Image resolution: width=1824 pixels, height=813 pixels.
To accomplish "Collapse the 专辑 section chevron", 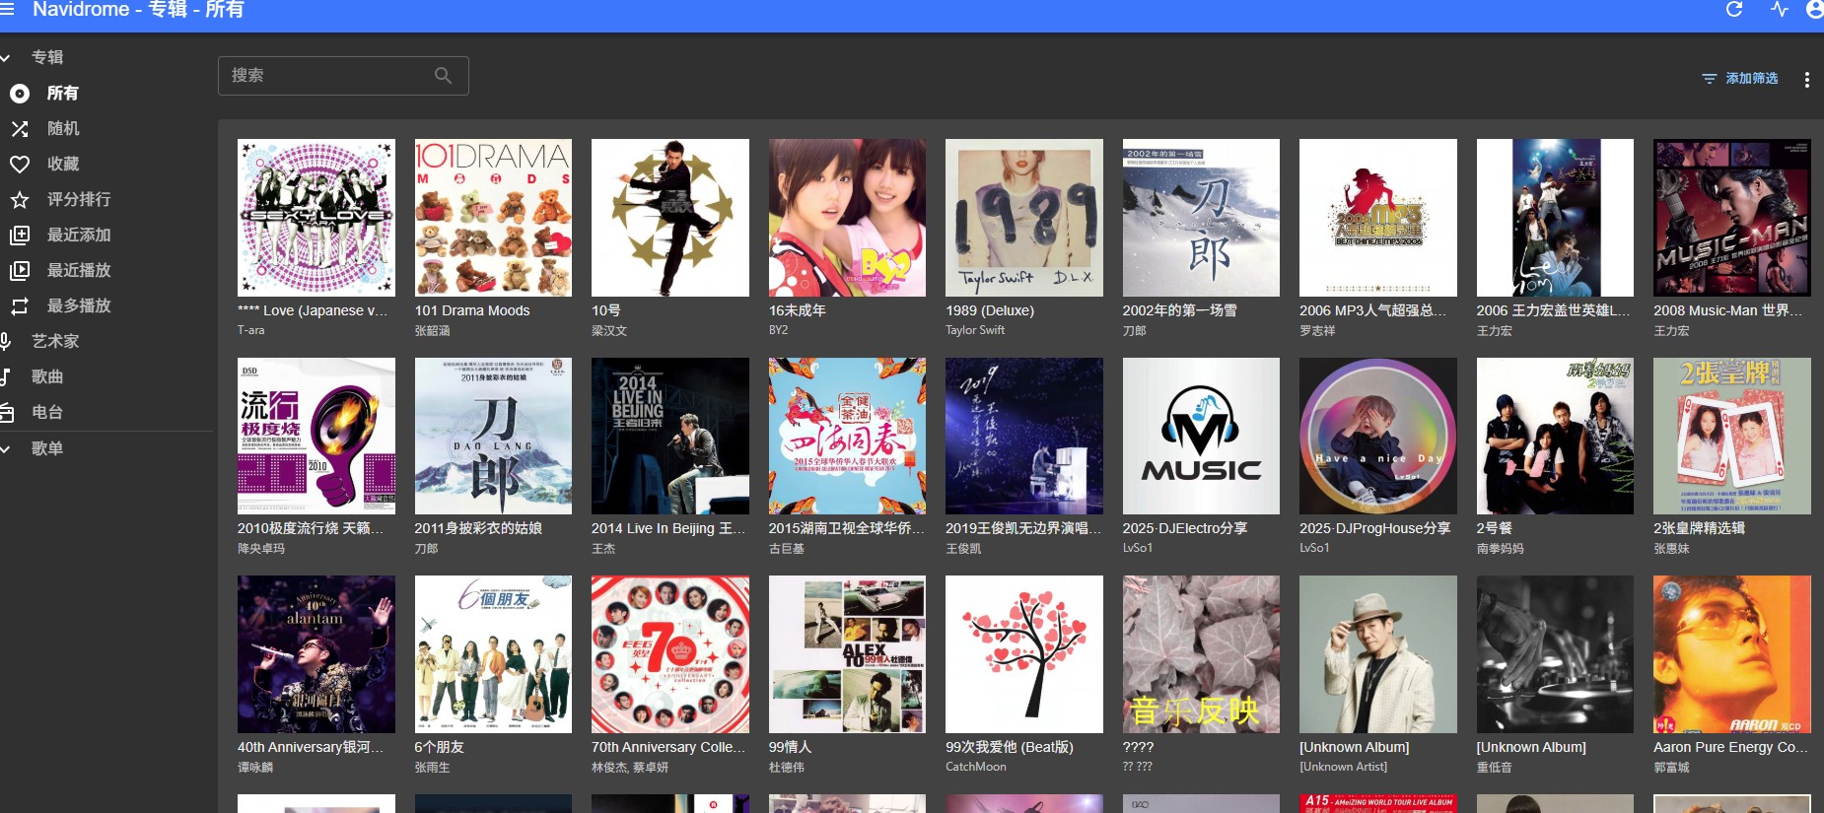I will pyautogui.click(x=5, y=58).
